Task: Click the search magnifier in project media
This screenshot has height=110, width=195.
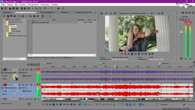Action: click(x=50, y=16)
